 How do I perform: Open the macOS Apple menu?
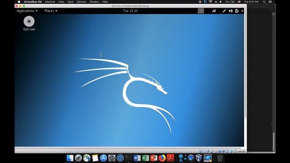[19, 2]
